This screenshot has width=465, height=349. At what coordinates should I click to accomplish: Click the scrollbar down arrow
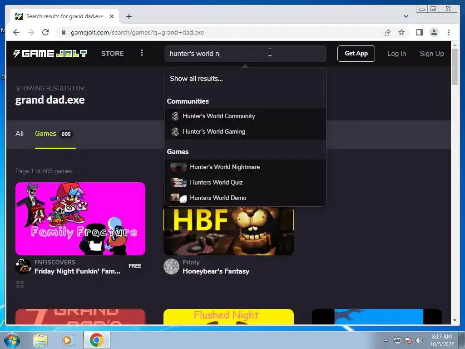tap(455, 321)
